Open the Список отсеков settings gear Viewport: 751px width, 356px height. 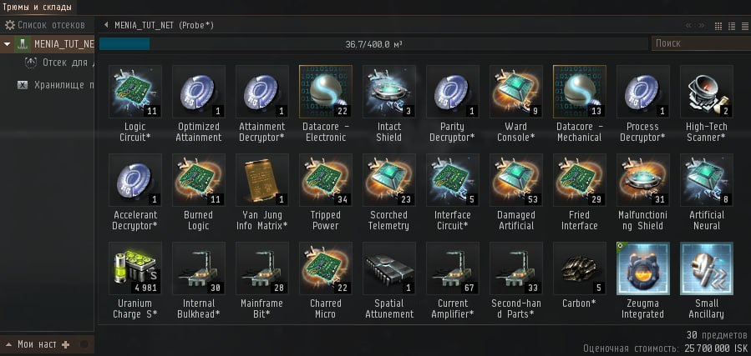point(9,25)
